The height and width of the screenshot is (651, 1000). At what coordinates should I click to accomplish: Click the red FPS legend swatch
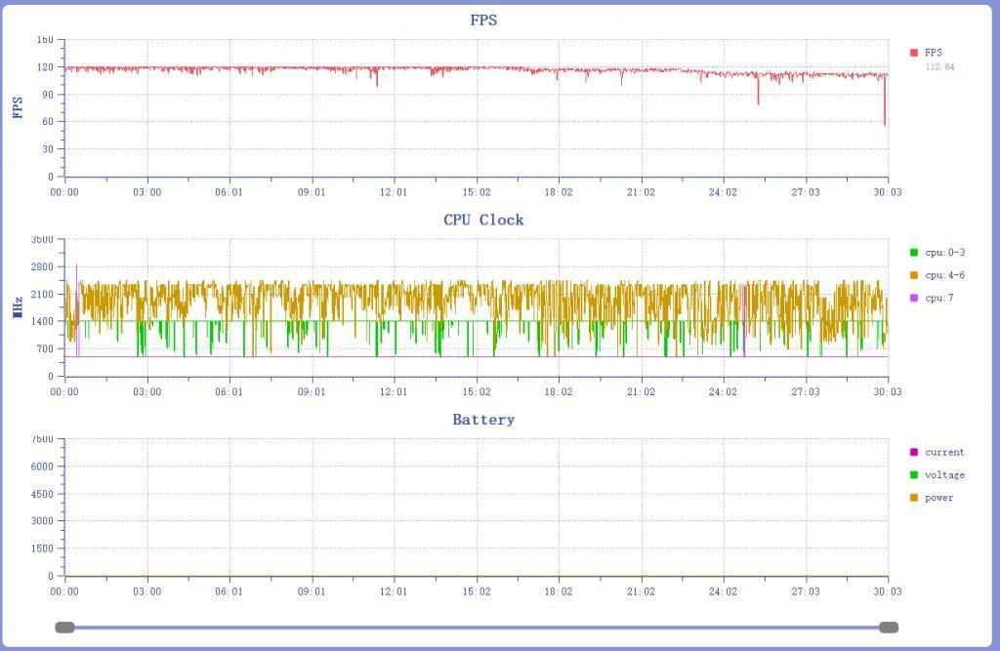914,53
